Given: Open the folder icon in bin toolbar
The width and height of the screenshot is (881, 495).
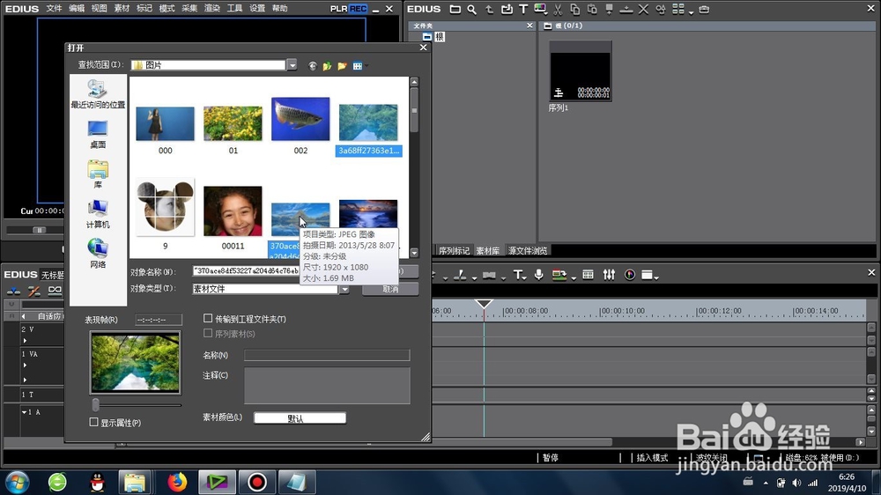Looking at the screenshot, I should point(455,10).
